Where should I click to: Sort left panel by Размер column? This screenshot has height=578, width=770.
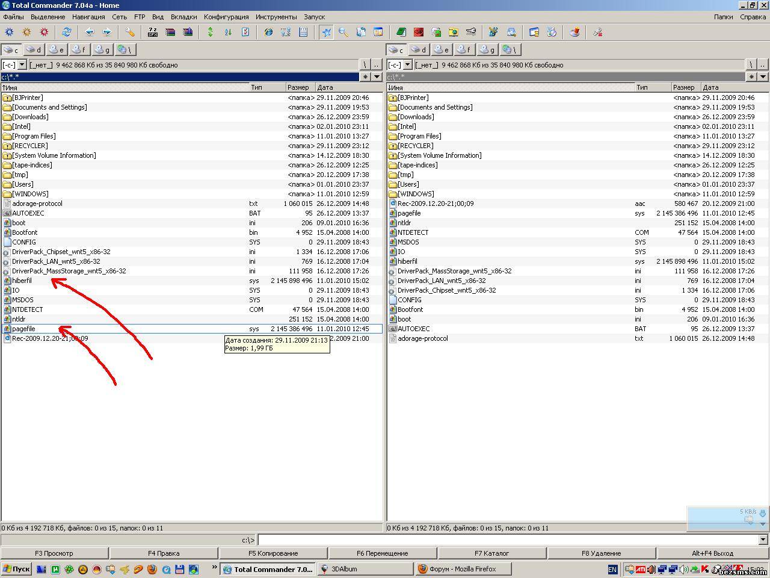tap(301, 87)
